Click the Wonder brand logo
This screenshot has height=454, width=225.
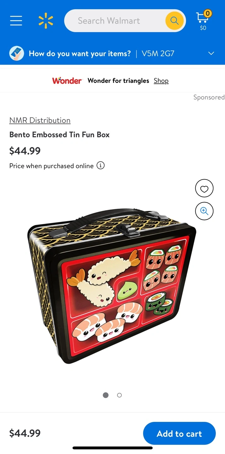[x=67, y=81]
